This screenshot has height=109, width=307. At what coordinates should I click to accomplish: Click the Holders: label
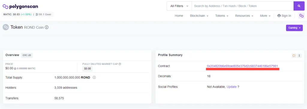(11, 88)
